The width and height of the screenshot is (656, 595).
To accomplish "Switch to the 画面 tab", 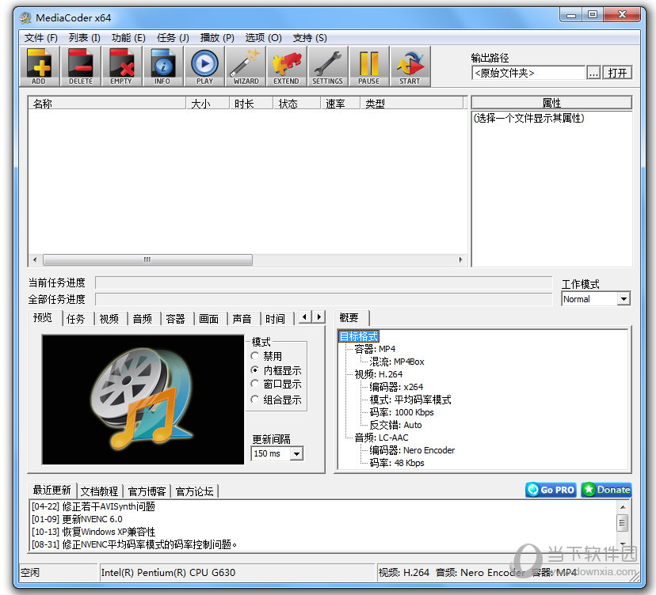I will (209, 319).
